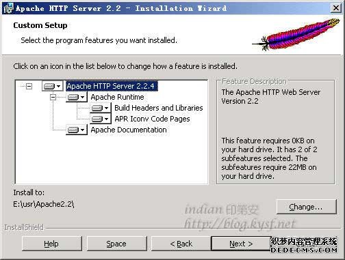
Task: Collapse the Apache Runtime tree node
Action: (53, 97)
